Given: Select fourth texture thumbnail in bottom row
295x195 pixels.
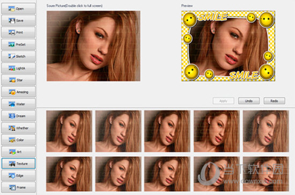Looking at the screenshot, I should [x=217, y=174].
